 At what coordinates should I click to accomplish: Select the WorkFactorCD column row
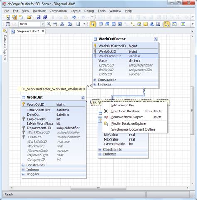click(x=126, y=56)
